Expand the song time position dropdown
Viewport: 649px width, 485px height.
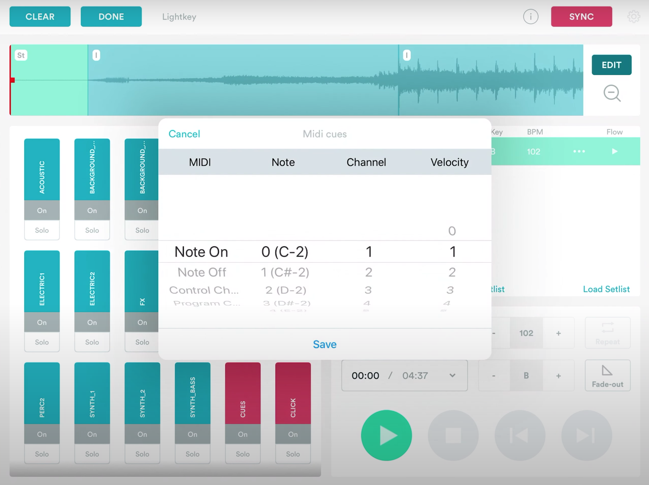pos(452,375)
